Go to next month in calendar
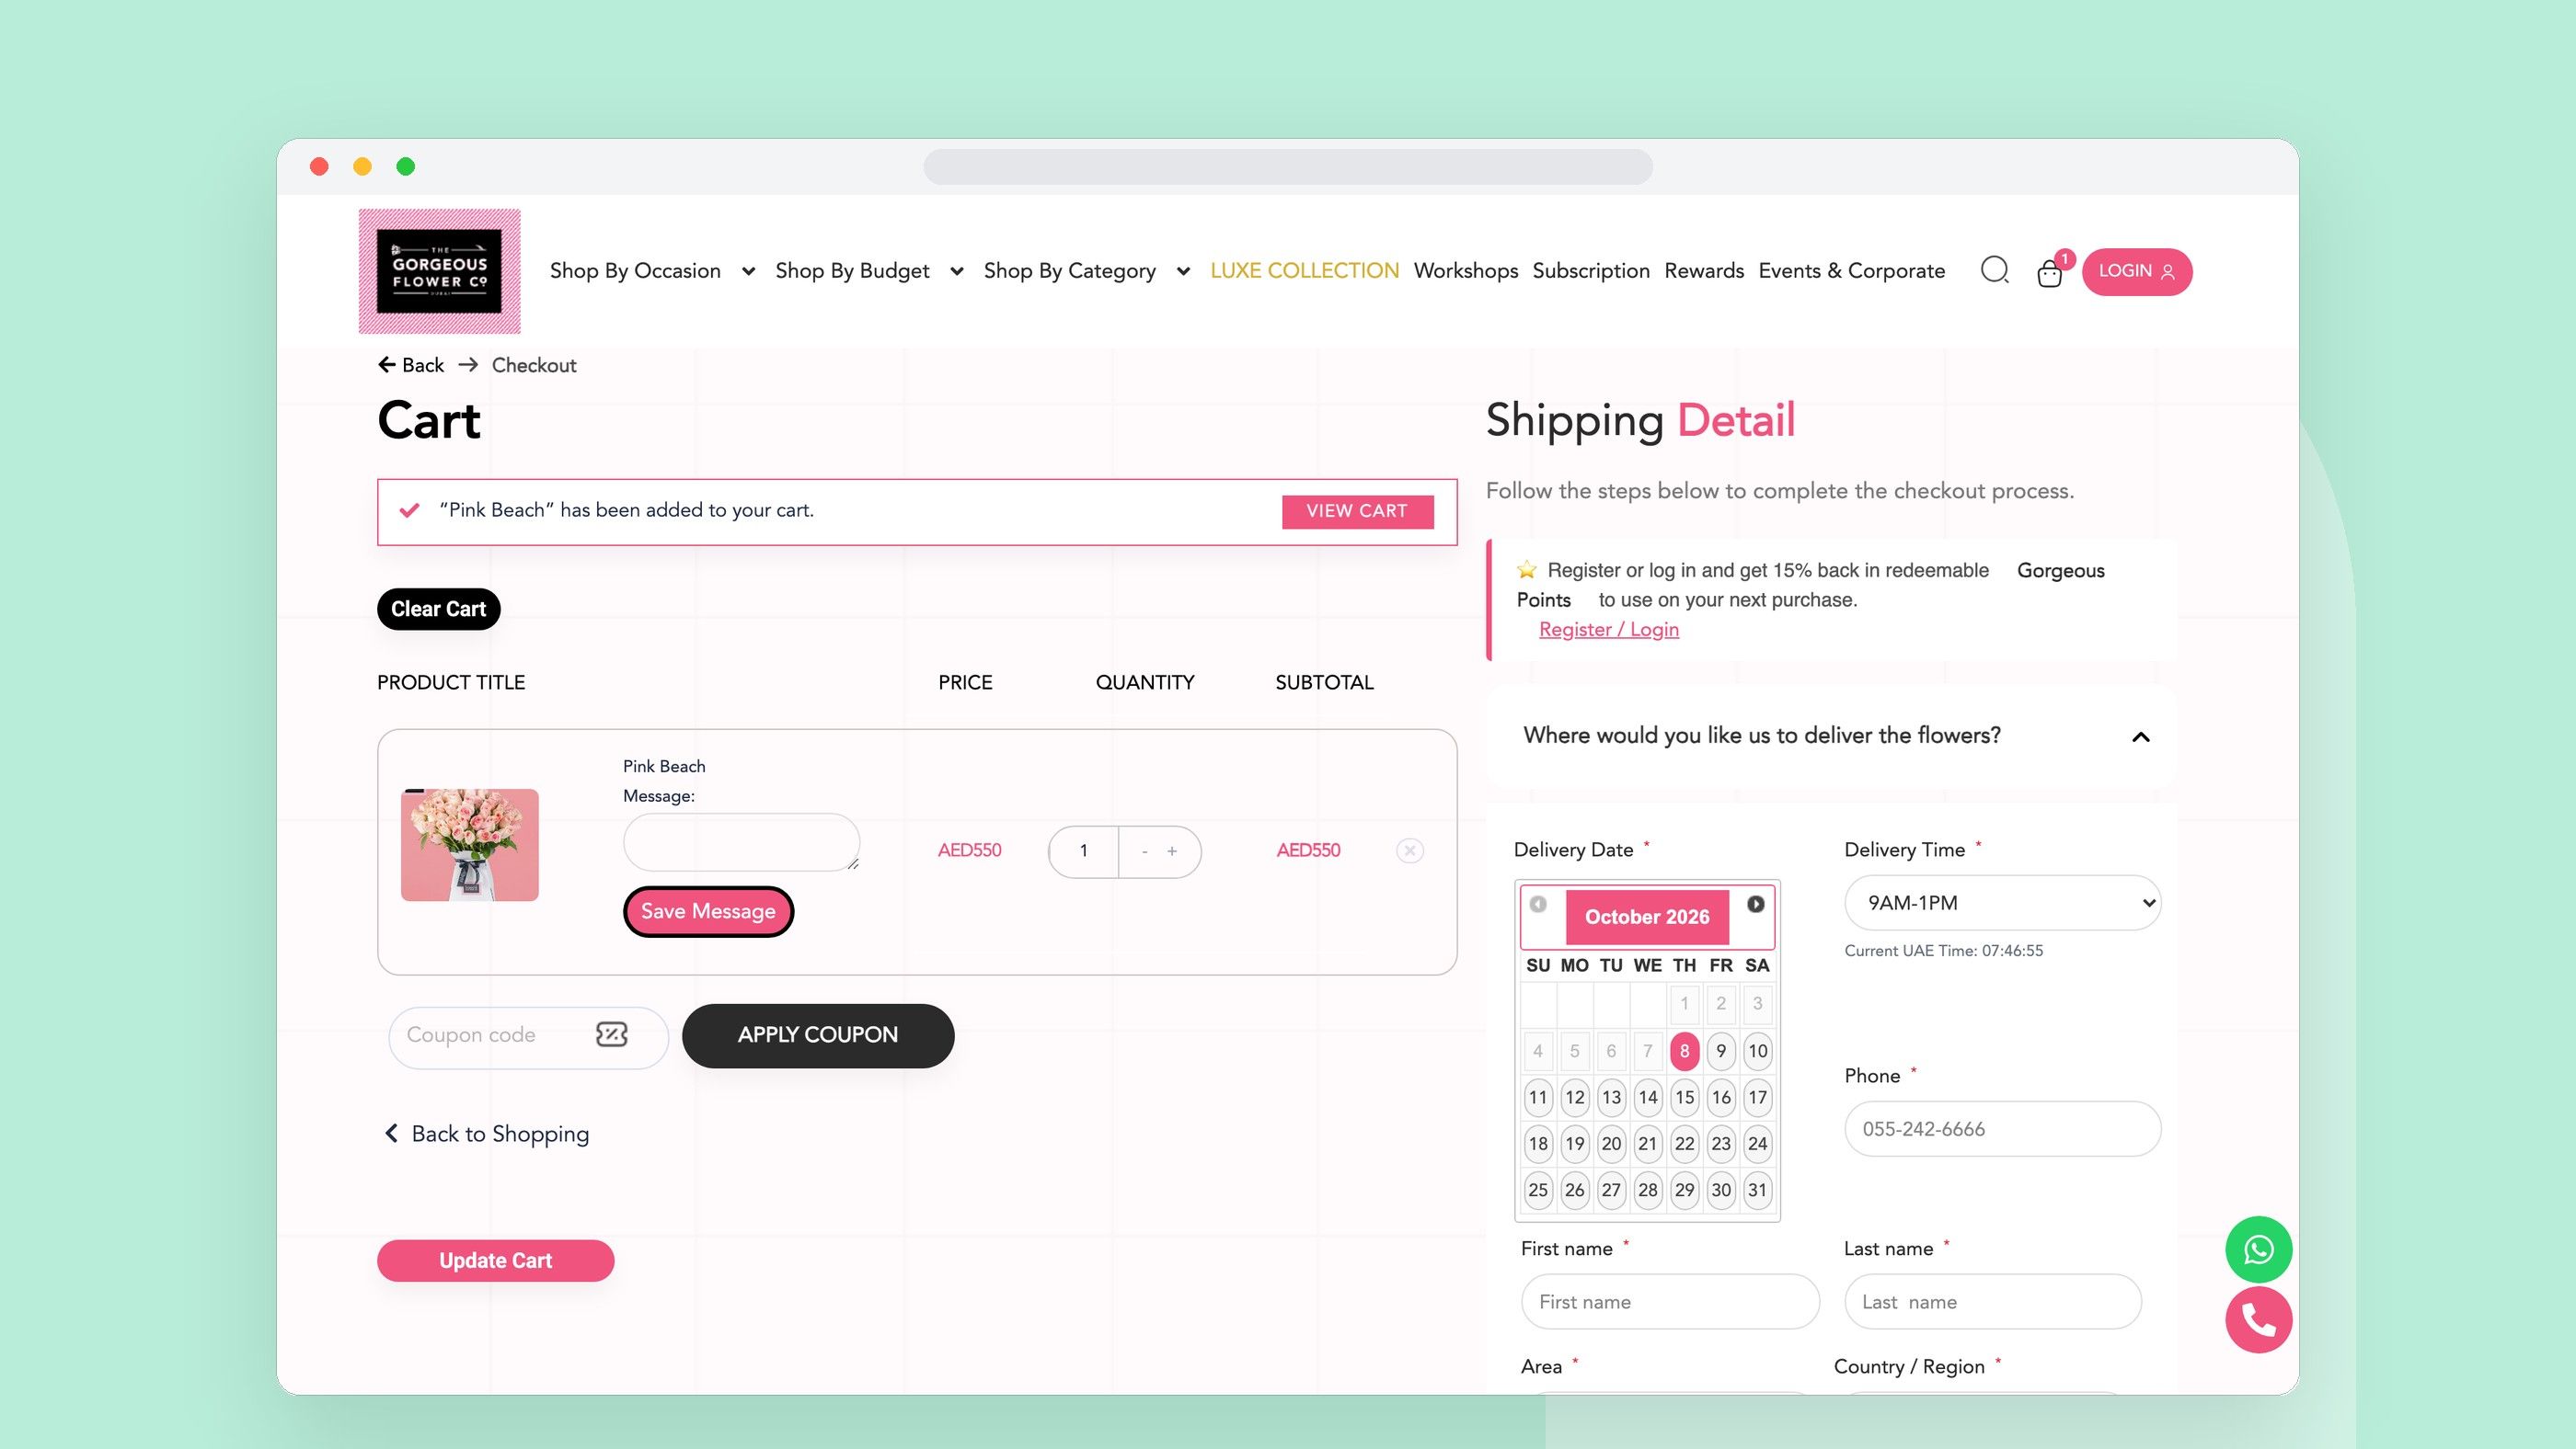 [x=1755, y=905]
